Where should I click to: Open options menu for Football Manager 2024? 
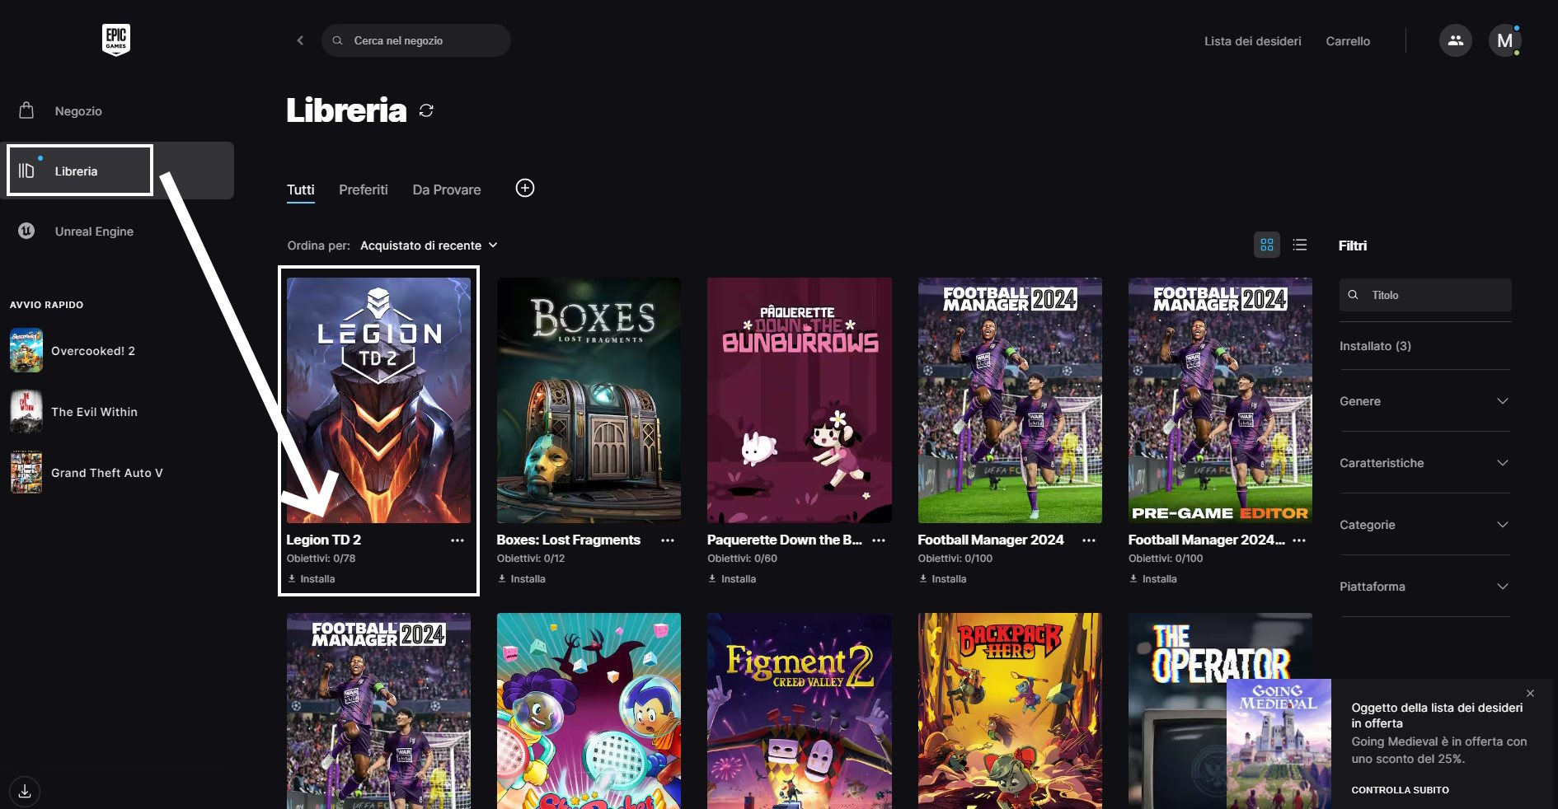[1089, 540]
